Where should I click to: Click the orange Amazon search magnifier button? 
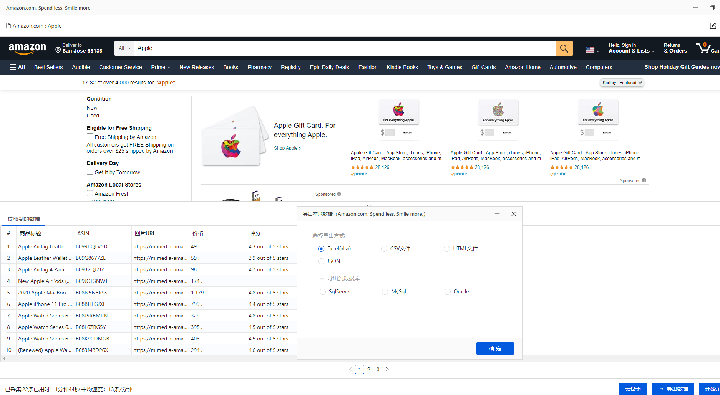pyautogui.click(x=564, y=48)
